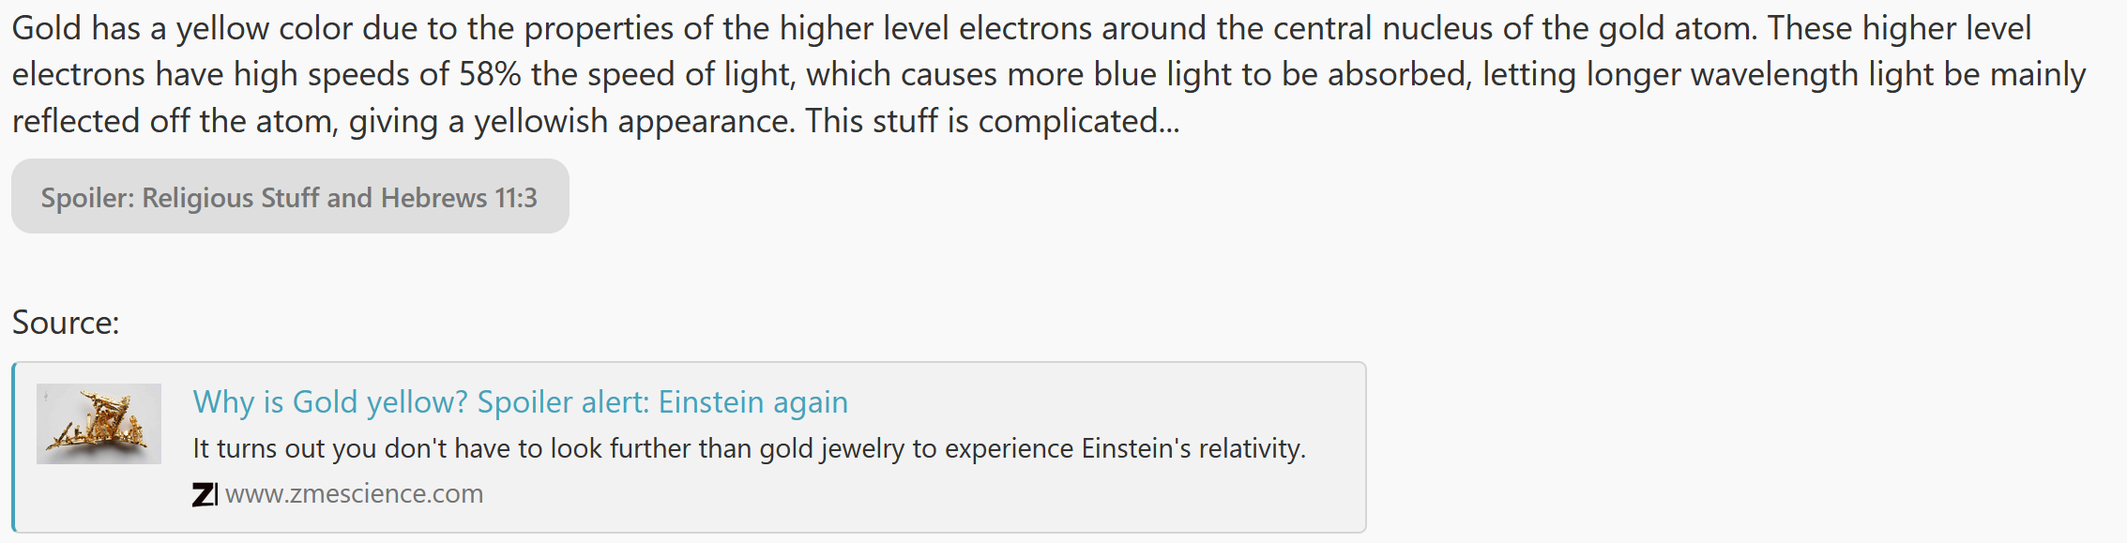This screenshot has width=2127, height=543.
Task: Click 'Einstein again' in the link title
Action: pyautogui.click(x=753, y=402)
